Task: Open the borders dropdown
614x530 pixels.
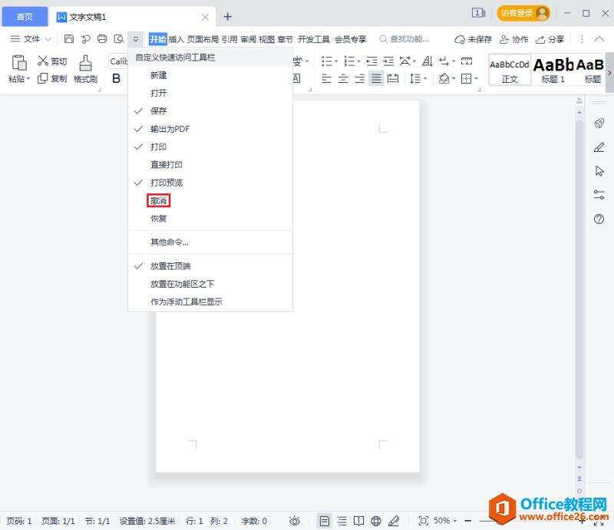Action: click(477, 79)
